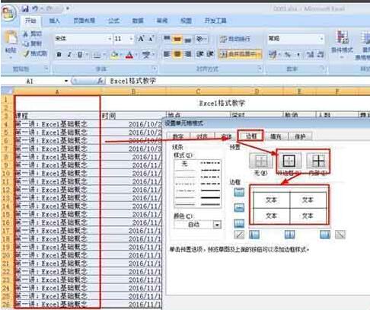This screenshot has height=310, width=370.
Task: Open the Name Box dropdown arrow
Action: click(66, 81)
